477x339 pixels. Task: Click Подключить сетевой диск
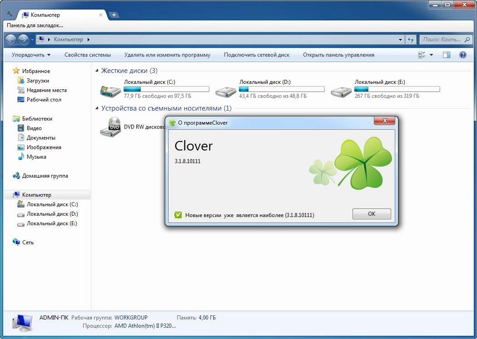coord(257,55)
